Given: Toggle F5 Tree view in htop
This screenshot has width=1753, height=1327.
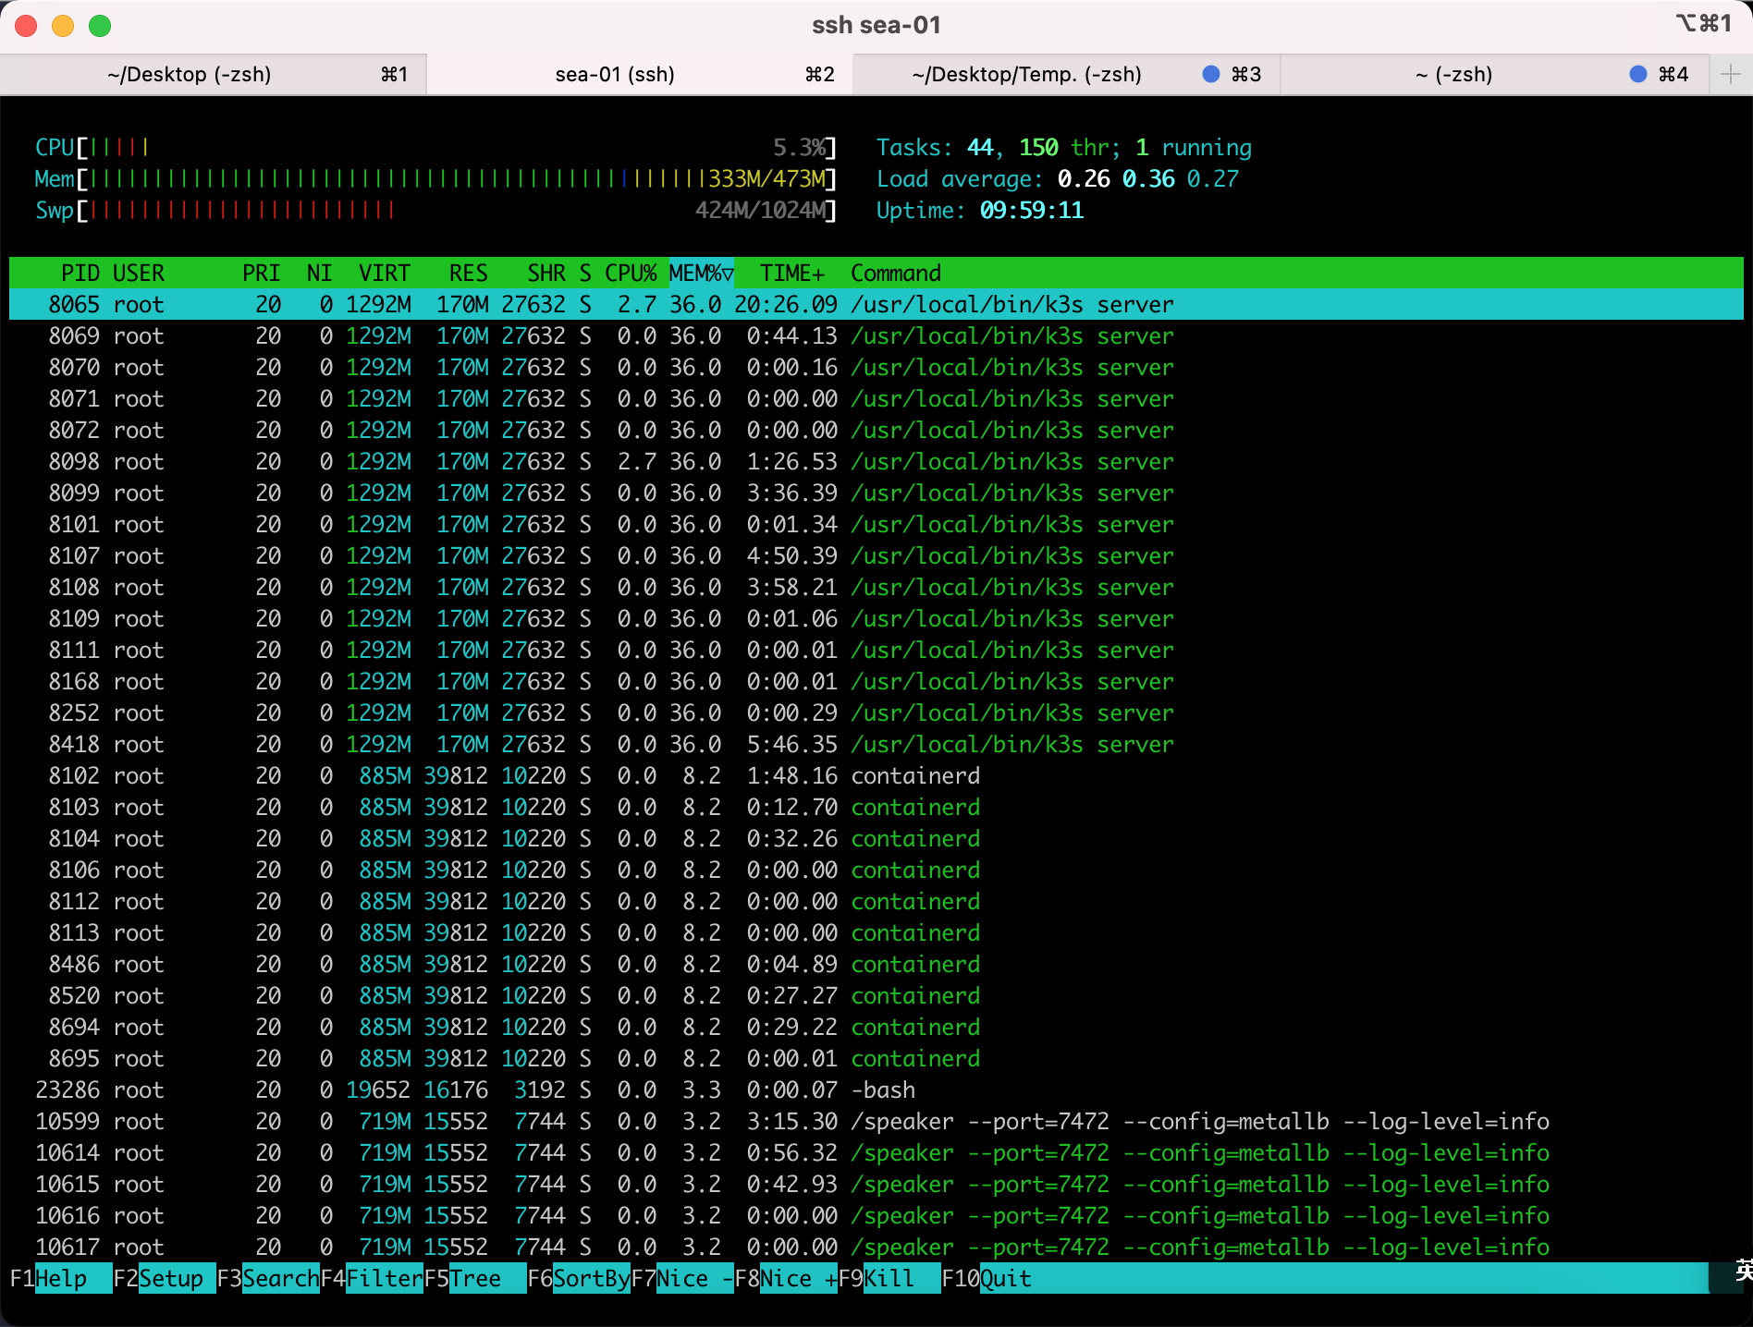Looking at the screenshot, I should point(475,1278).
